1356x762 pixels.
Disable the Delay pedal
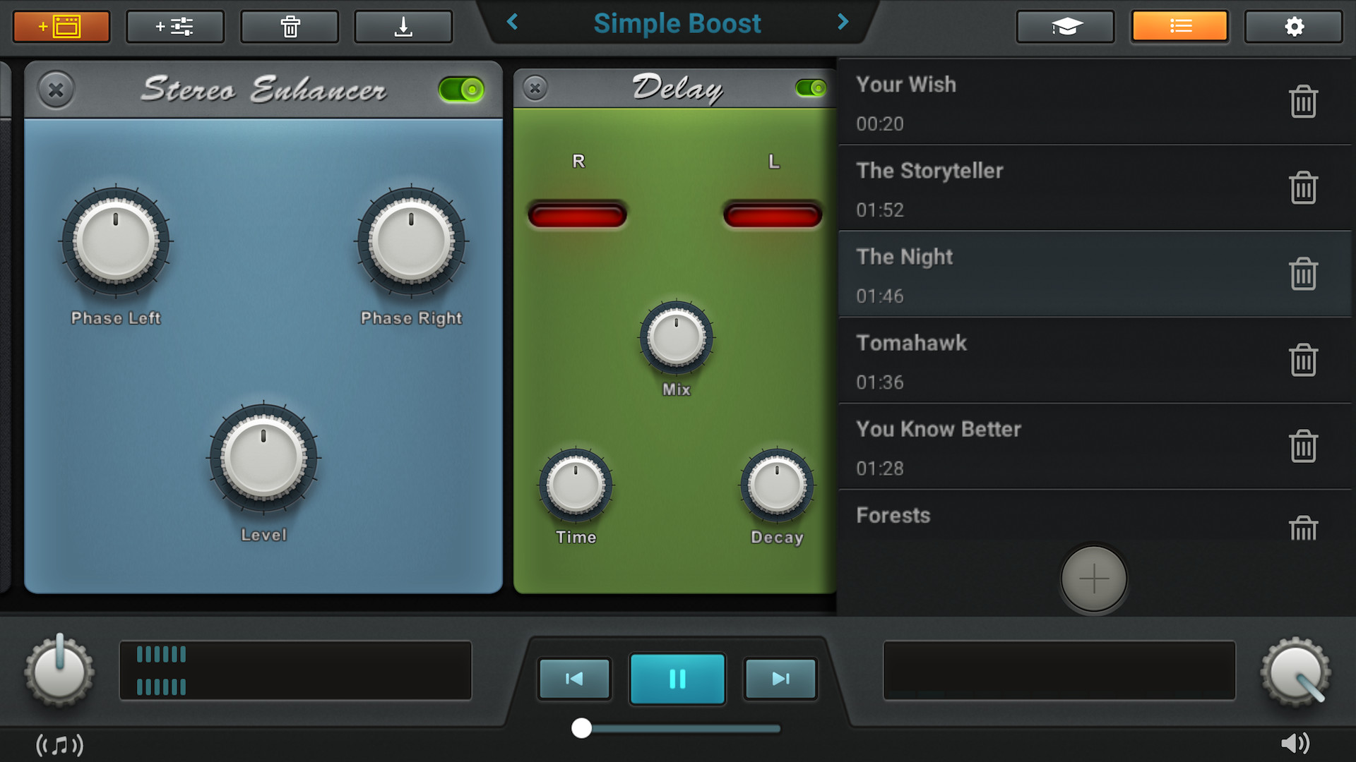point(811,89)
